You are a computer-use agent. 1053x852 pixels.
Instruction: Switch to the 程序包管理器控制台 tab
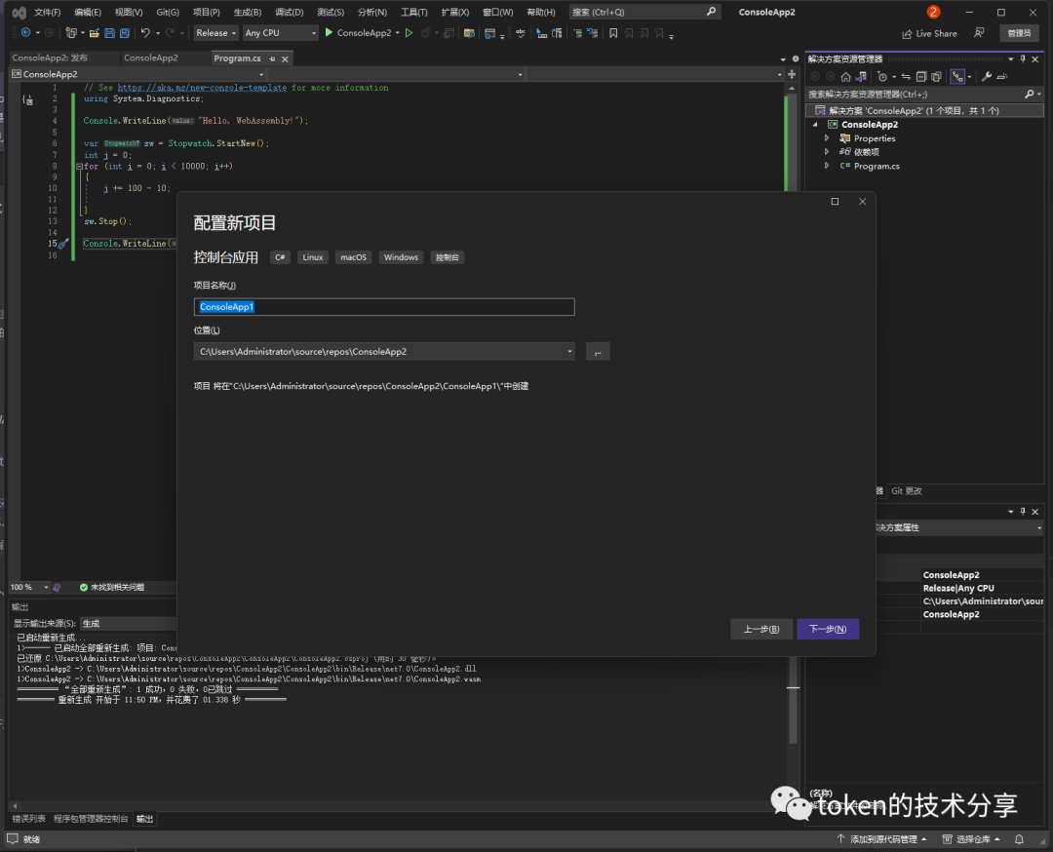pyautogui.click(x=91, y=819)
